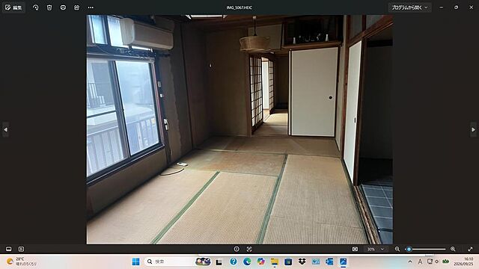Zoom out with the minus magnifier icon
Viewport: 479px width, 269px height.
click(397, 249)
